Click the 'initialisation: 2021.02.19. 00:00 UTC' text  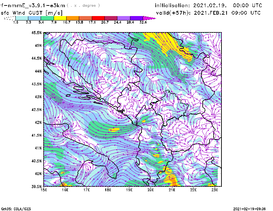point(209,5)
